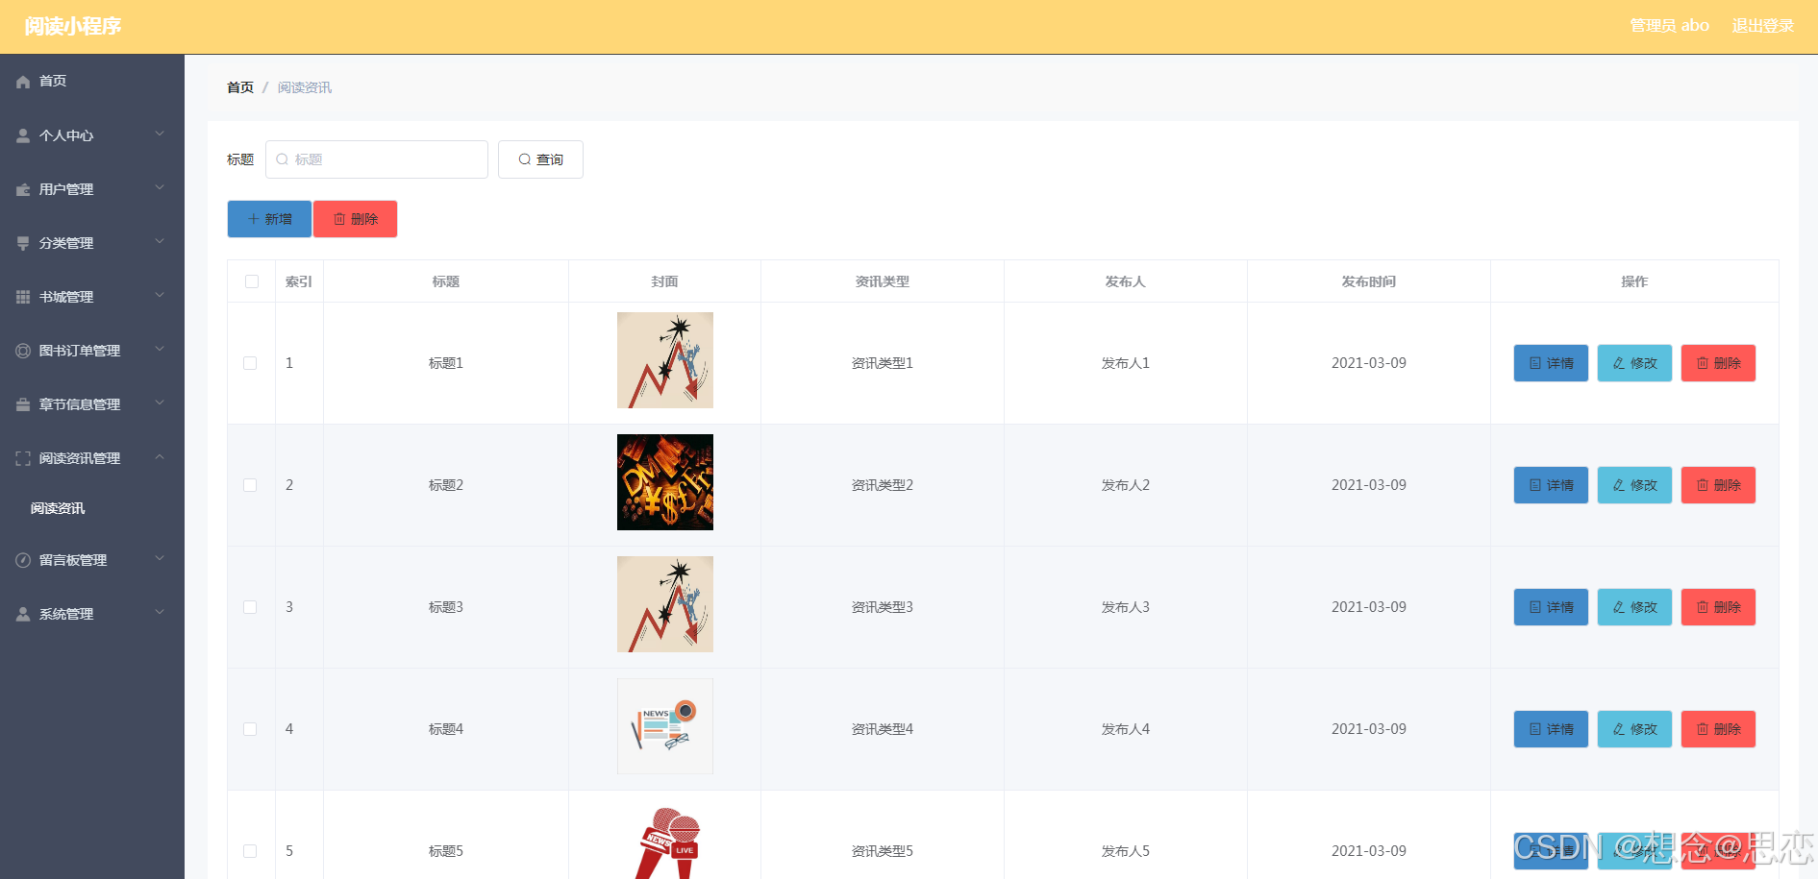Click the 标题 search input field
The width and height of the screenshot is (1818, 879).
pos(377,159)
